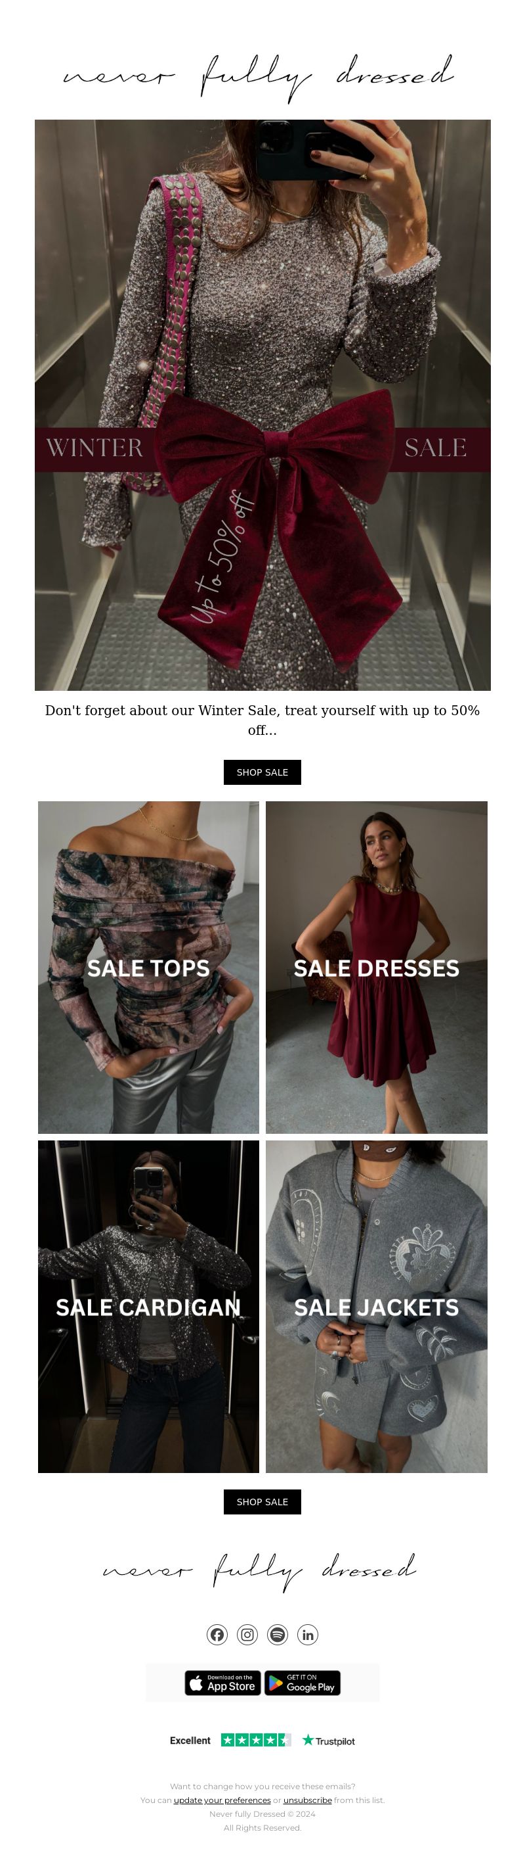Image resolution: width=525 pixels, height=1874 pixels.
Task: Click the Trustpilot green star rating
Action: coord(255,1740)
